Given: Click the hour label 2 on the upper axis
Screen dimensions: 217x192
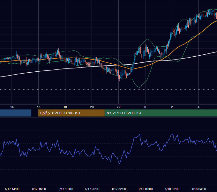Looking at the screenshot, I should 172,107.
